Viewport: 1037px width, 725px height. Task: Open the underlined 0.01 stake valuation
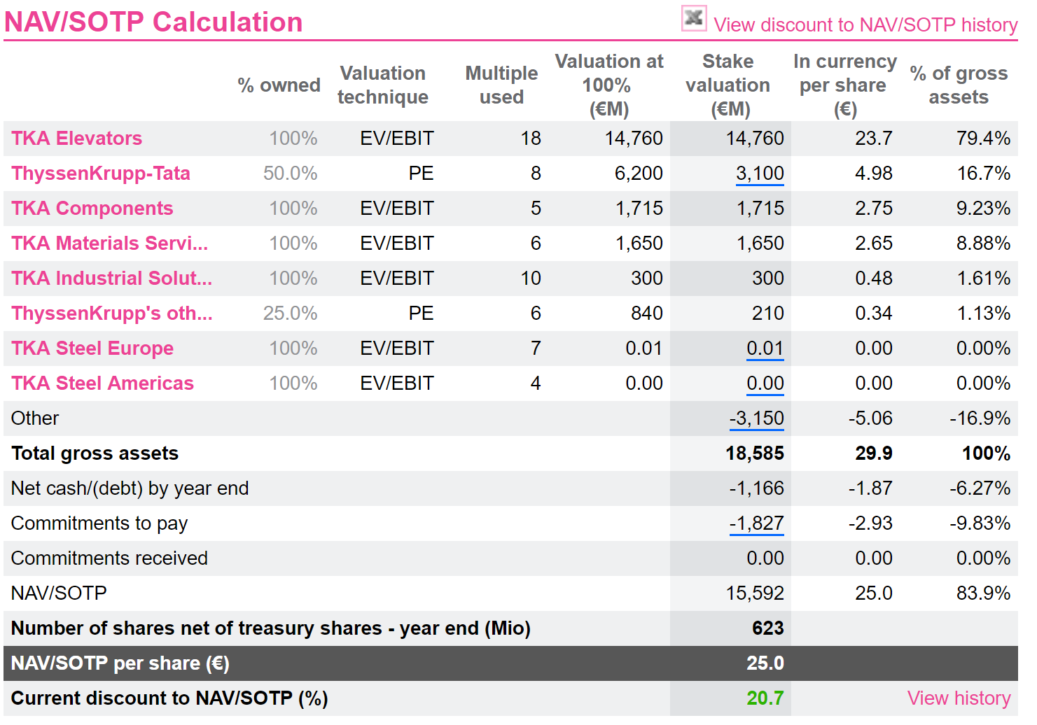[x=765, y=349]
